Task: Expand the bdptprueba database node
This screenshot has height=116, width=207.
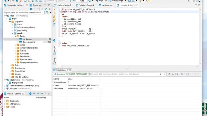Action: pyautogui.click(x=7, y=83)
